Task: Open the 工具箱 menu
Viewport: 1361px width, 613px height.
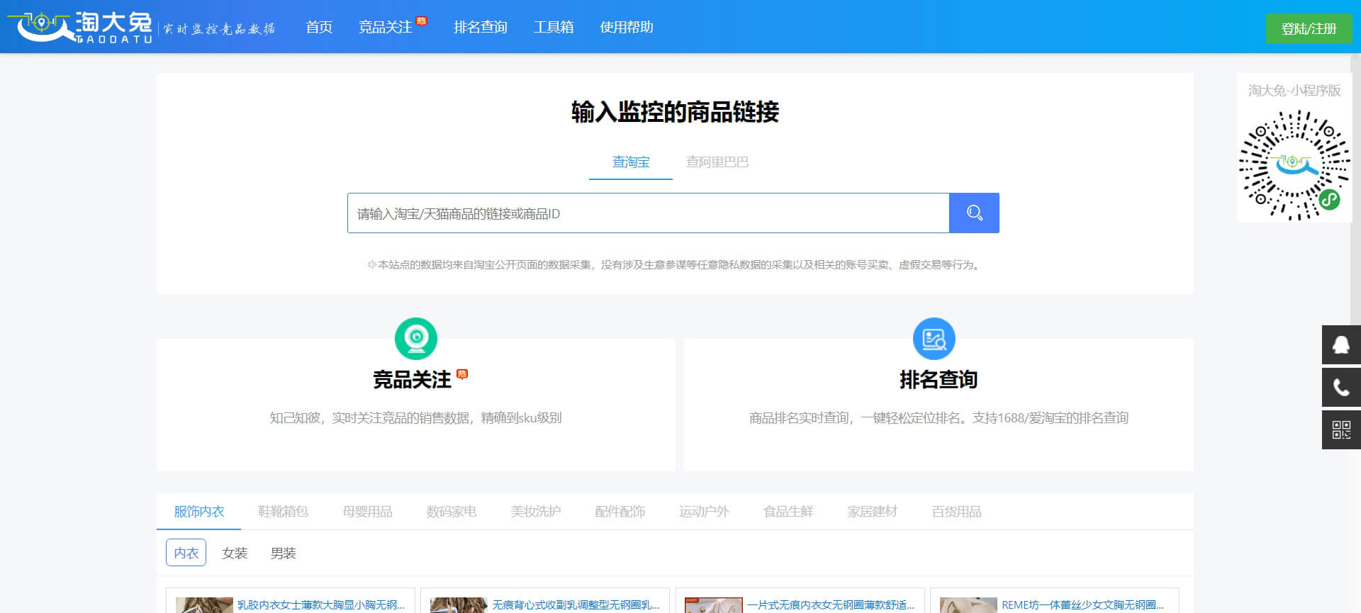Action: (553, 27)
